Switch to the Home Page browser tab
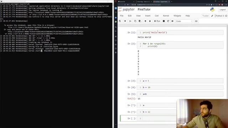The height and width of the screenshot is (128, 228). [144, 1]
